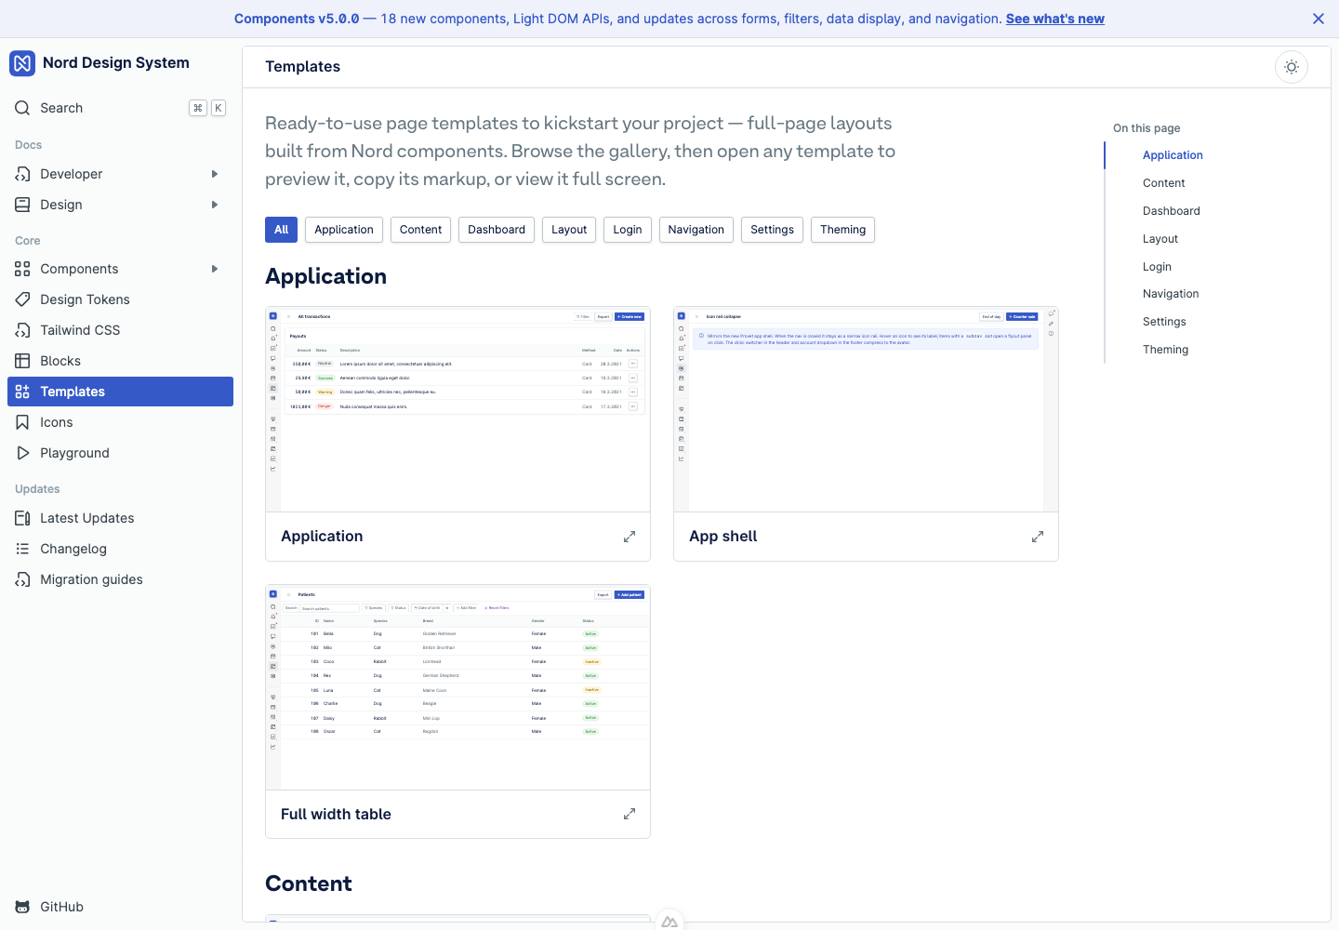Open the GitHub label link
The image size is (1339, 930).
point(61,907)
